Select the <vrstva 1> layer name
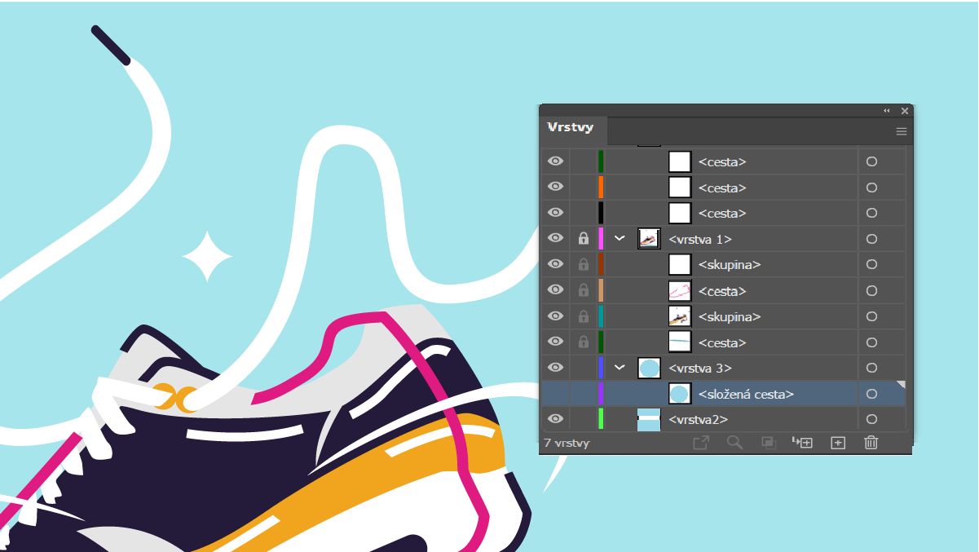The height and width of the screenshot is (552, 979). [700, 239]
